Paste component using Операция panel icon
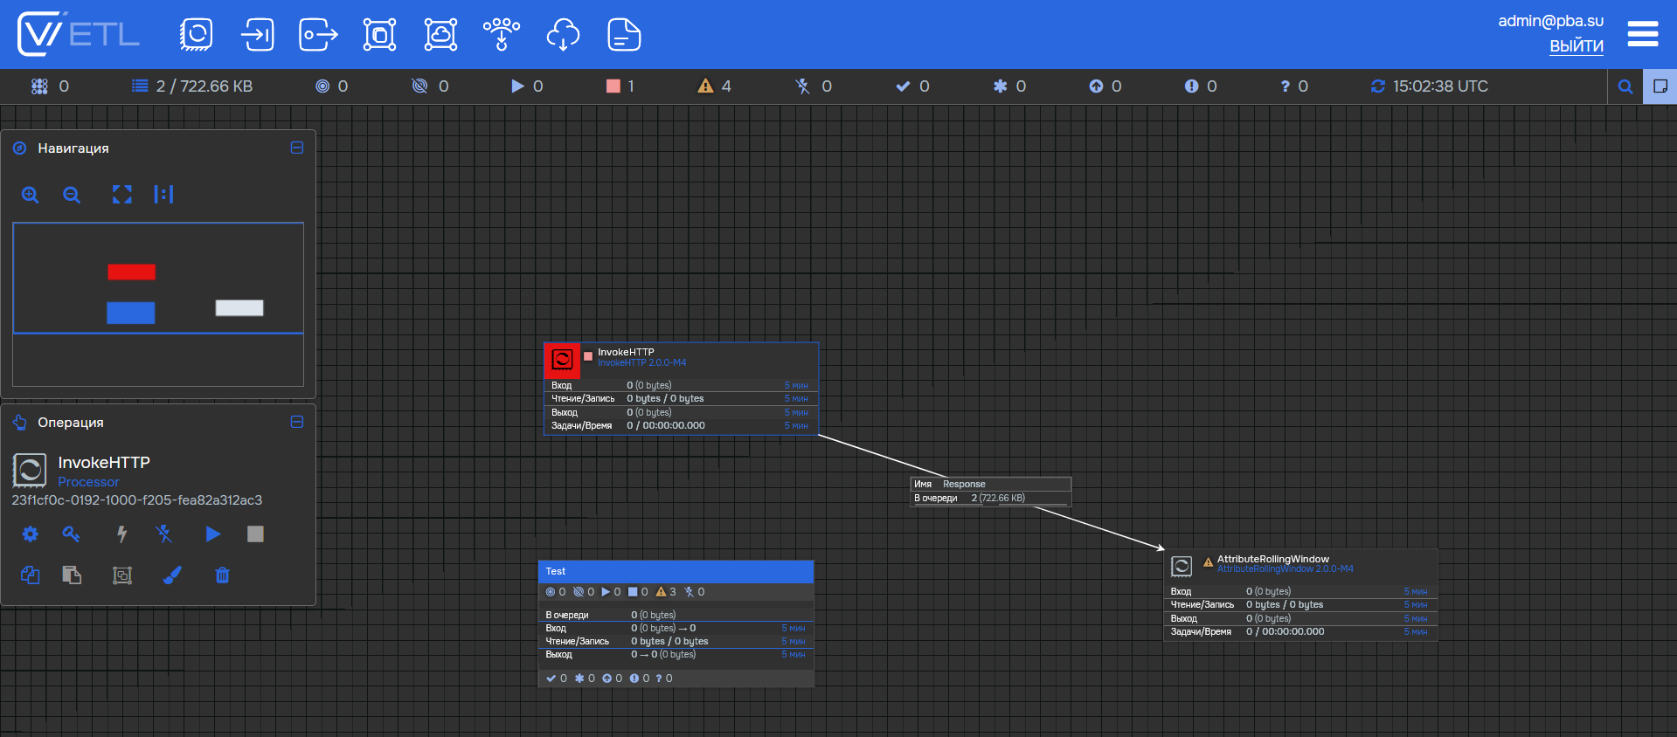The image size is (1677, 737). click(x=72, y=575)
